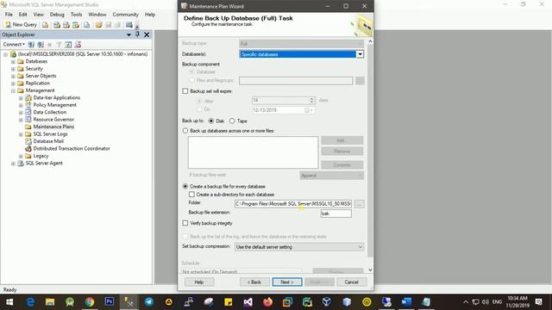The height and width of the screenshot is (310, 552).
Task: Select SQL Server Logs tree item
Action: click(50, 134)
